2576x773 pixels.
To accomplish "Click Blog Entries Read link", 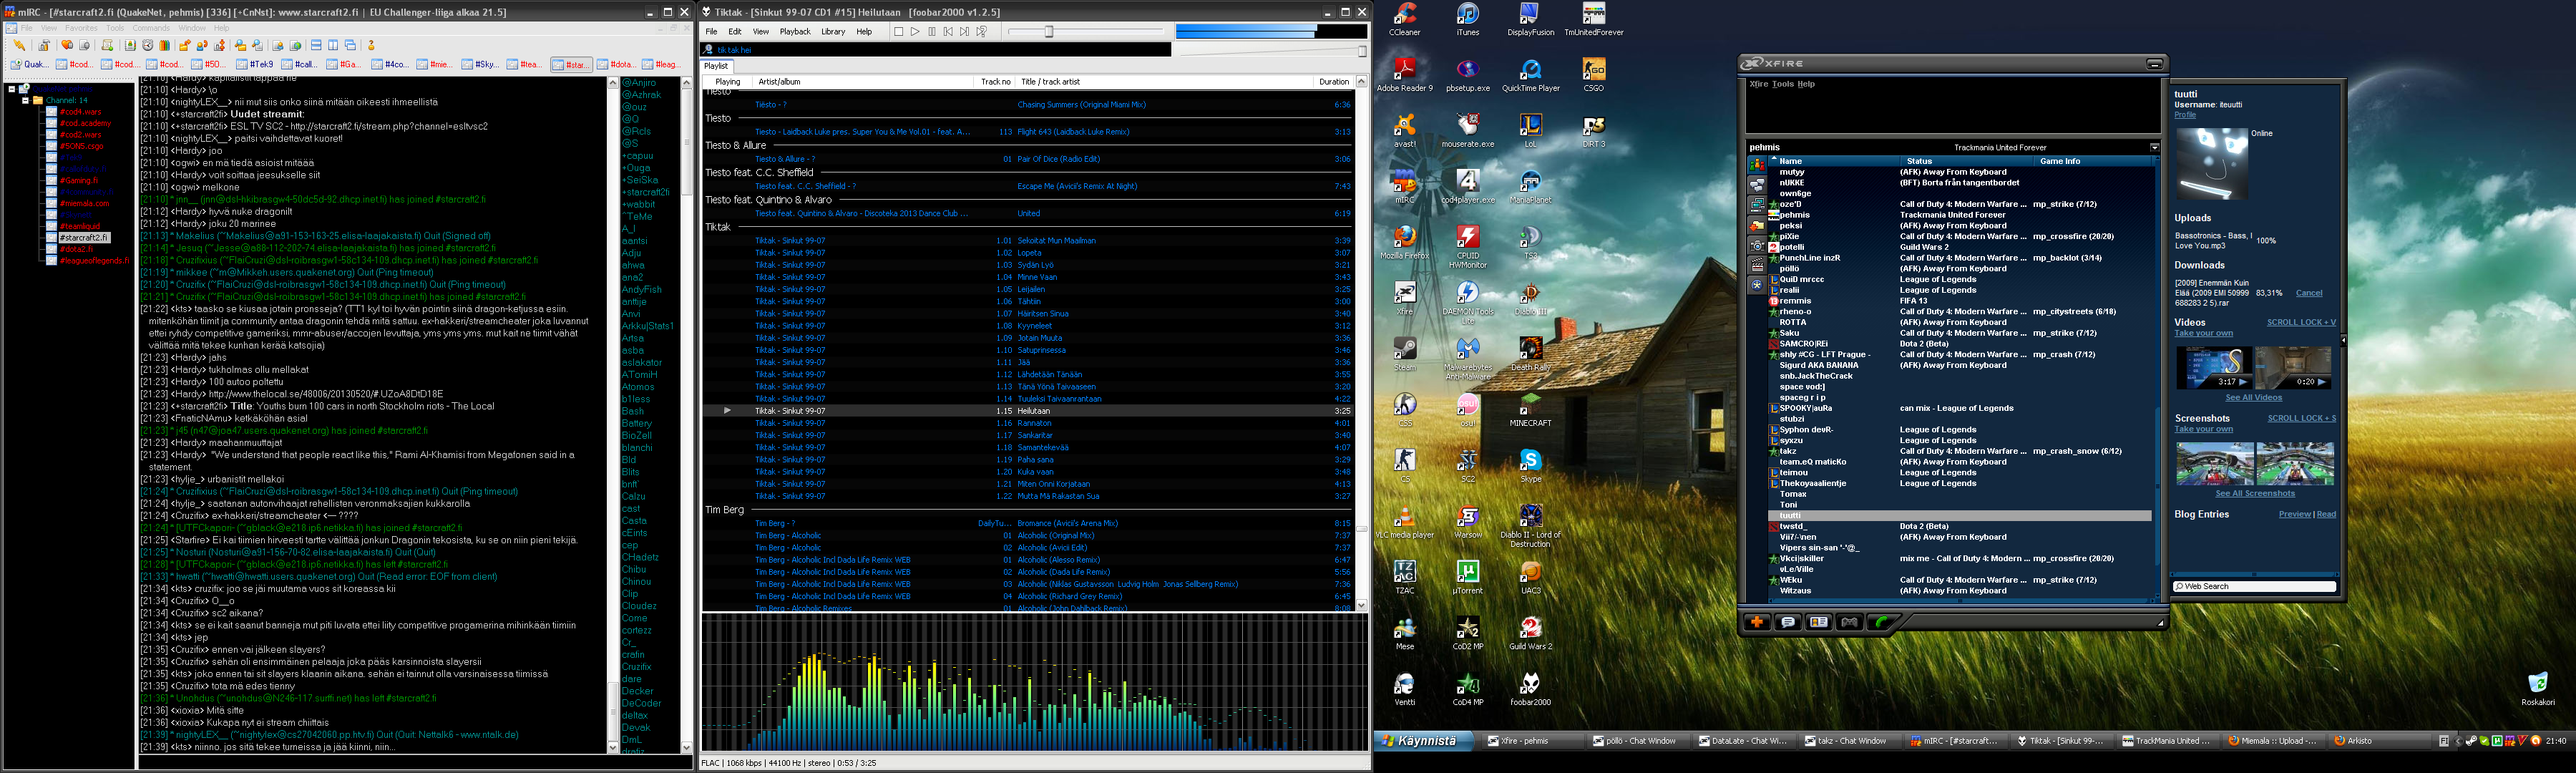I will tap(2327, 514).
